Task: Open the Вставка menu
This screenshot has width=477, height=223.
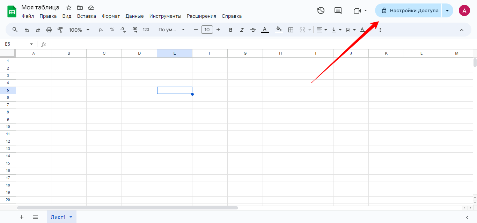Action: point(86,16)
